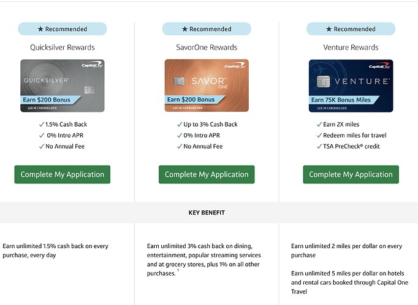Click the checkmark beside 1.5% Cash Back

tap(41, 125)
